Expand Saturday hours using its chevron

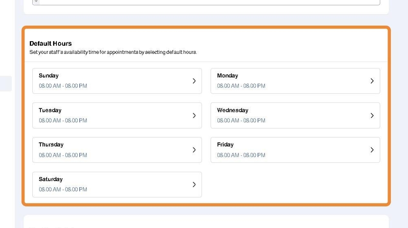tap(194, 184)
